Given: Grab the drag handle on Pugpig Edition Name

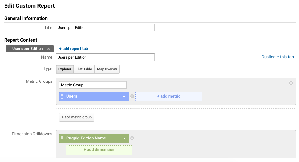Looking at the screenshot, I should [x=62, y=138].
